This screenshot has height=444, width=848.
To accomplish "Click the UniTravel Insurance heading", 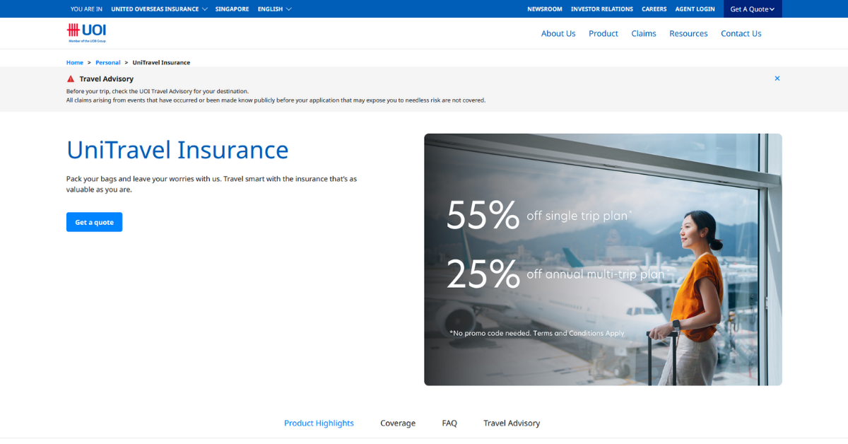I will (177, 150).
